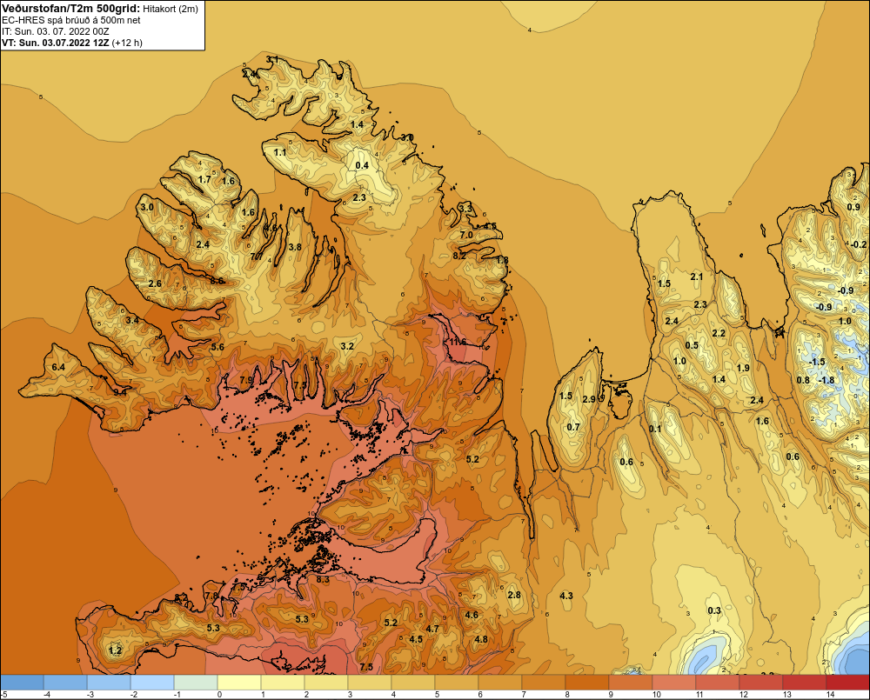The image size is (870, 700).
Task: Select the 'IT: Sun. 03. 07. 2022 00Z' line
Action: click(x=56, y=31)
